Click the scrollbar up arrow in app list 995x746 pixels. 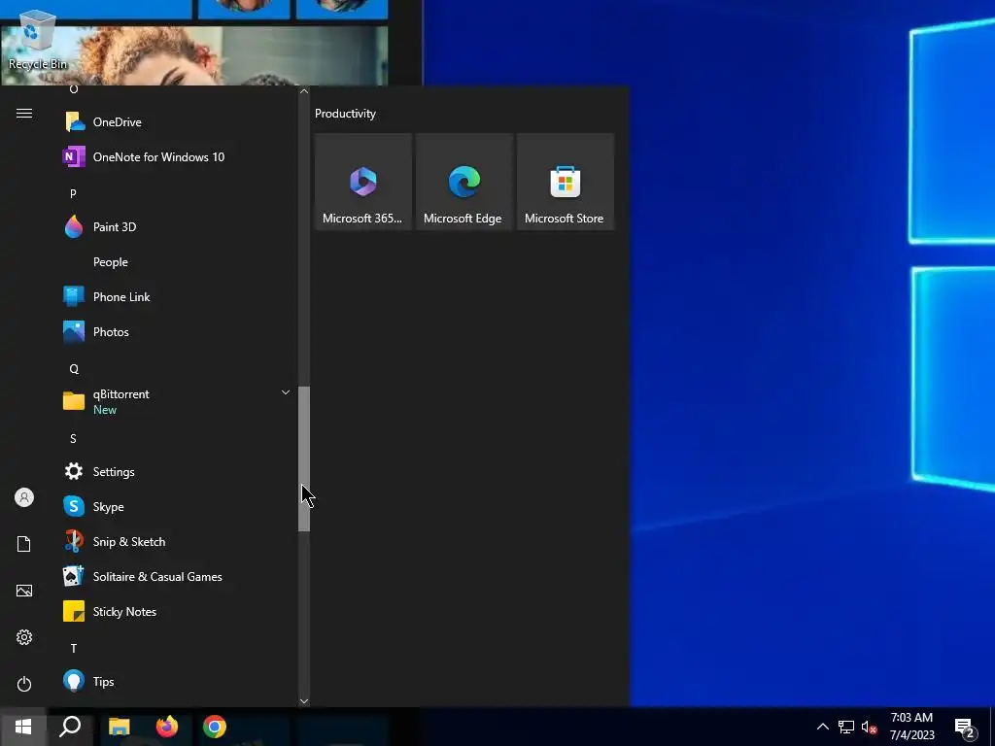pos(304,91)
